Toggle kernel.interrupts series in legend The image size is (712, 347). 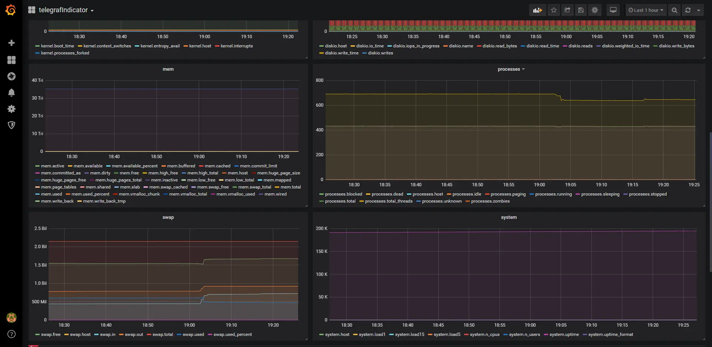click(237, 46)
